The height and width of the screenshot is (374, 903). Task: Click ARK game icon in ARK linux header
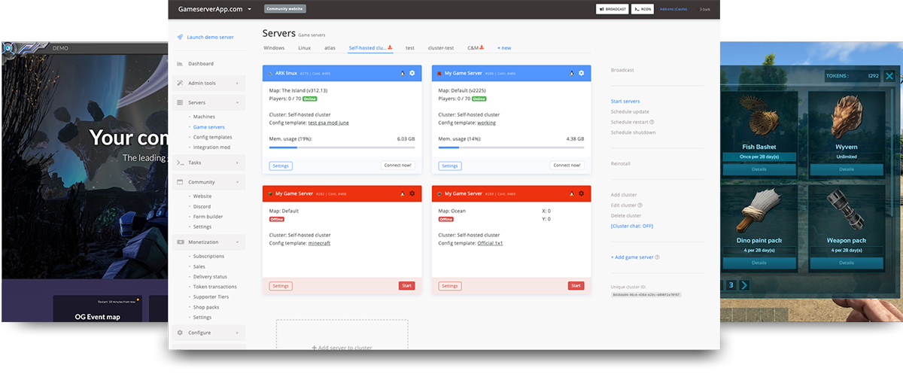(270, 73)
